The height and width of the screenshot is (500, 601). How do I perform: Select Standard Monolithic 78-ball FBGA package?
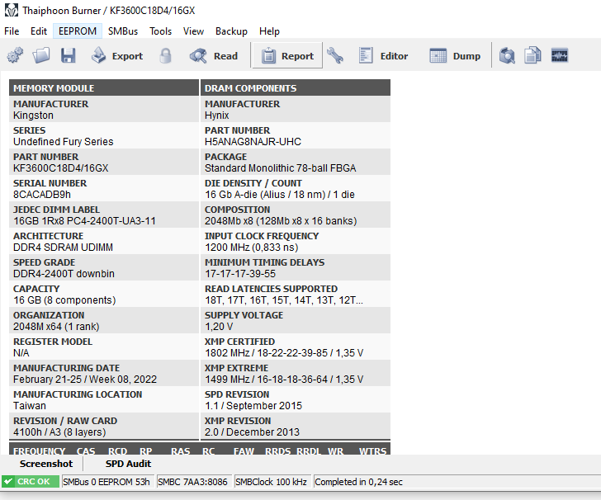[280, 168]
